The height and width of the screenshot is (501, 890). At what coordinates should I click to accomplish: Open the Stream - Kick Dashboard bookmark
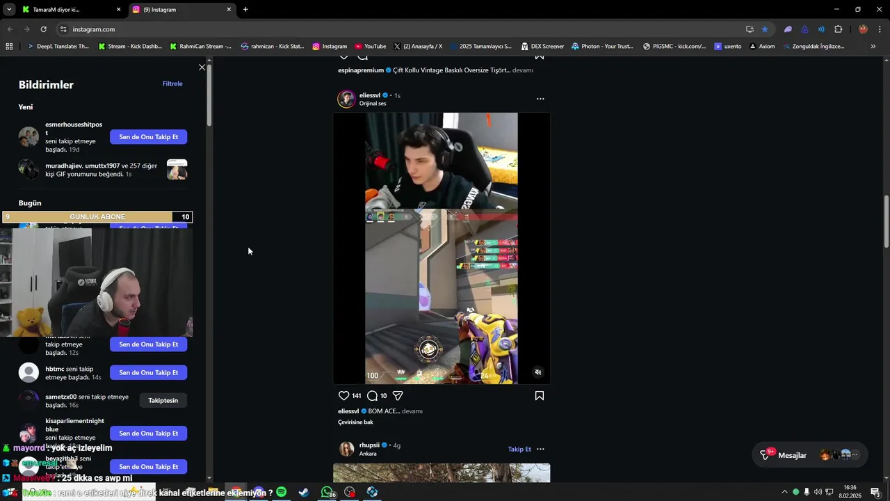[x=130, y=47]
